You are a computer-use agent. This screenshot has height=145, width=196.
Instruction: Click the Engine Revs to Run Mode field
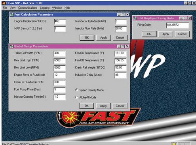(60, 75)
